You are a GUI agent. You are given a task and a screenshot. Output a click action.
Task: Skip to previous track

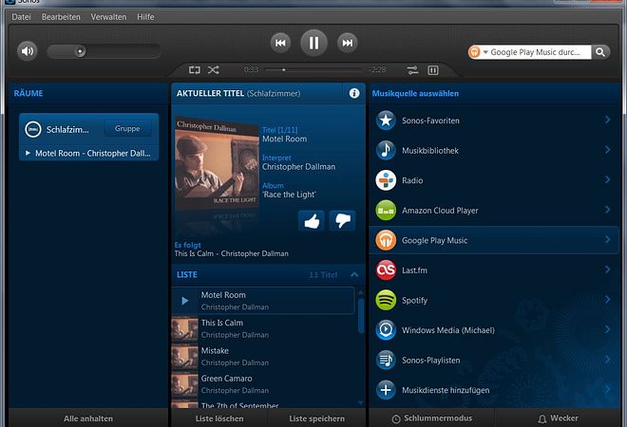pyautogui.click(x=280, y=43)
